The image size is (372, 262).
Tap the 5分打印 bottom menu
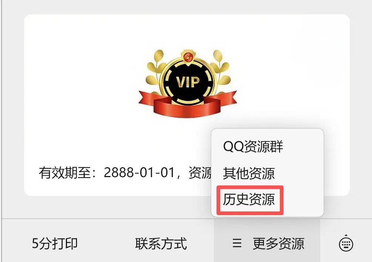pos(55,243)
